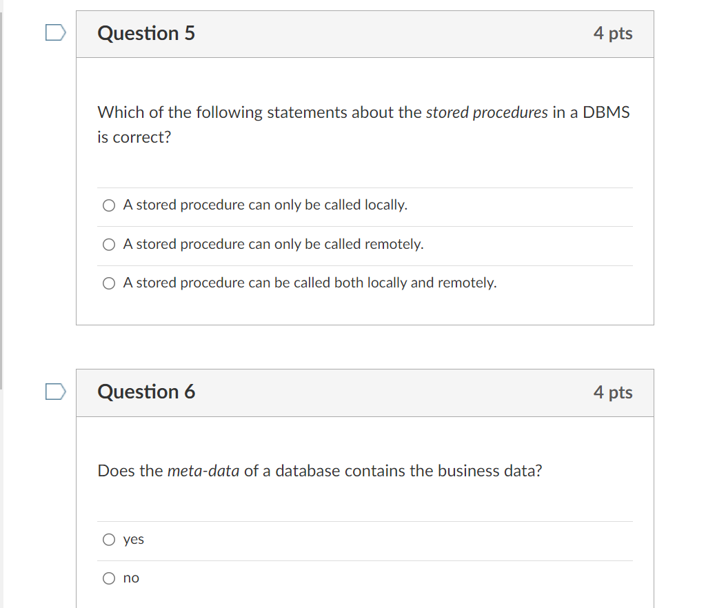Select the radio button for 'only be called locally'
This screenshot has width=726, height=608.
point(109,205)
